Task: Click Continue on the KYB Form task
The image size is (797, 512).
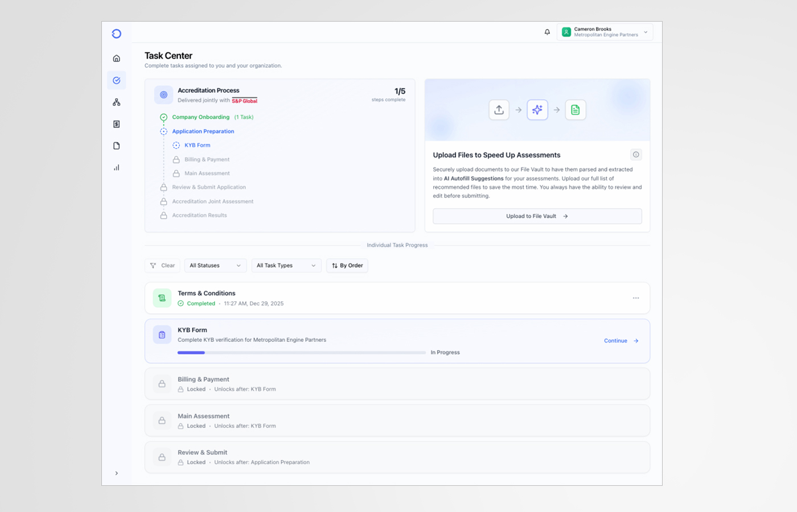Action: pyautogui.click(x=620, y=340)
